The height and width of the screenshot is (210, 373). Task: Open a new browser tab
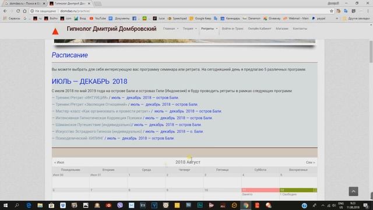(97, 3)
